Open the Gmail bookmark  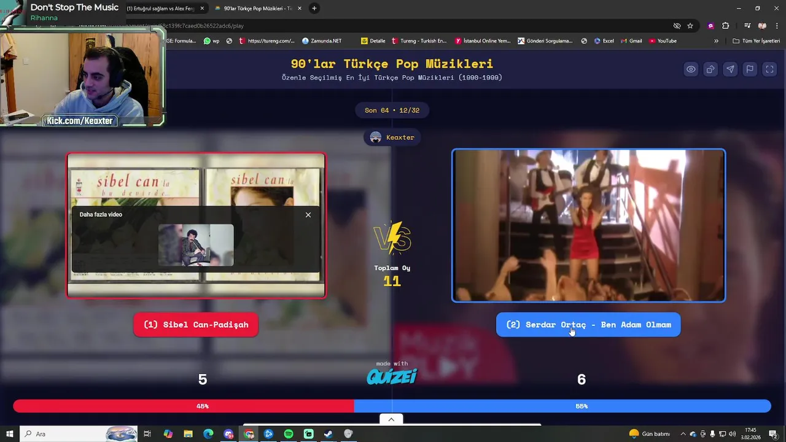(x=631, y=41)
